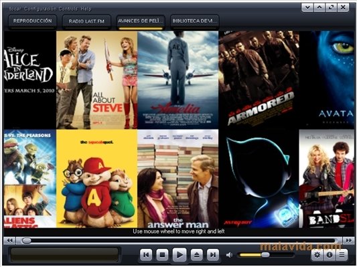Click the eject/open file button
This screenshot has height=267, width=357.
tap(196, 255)
